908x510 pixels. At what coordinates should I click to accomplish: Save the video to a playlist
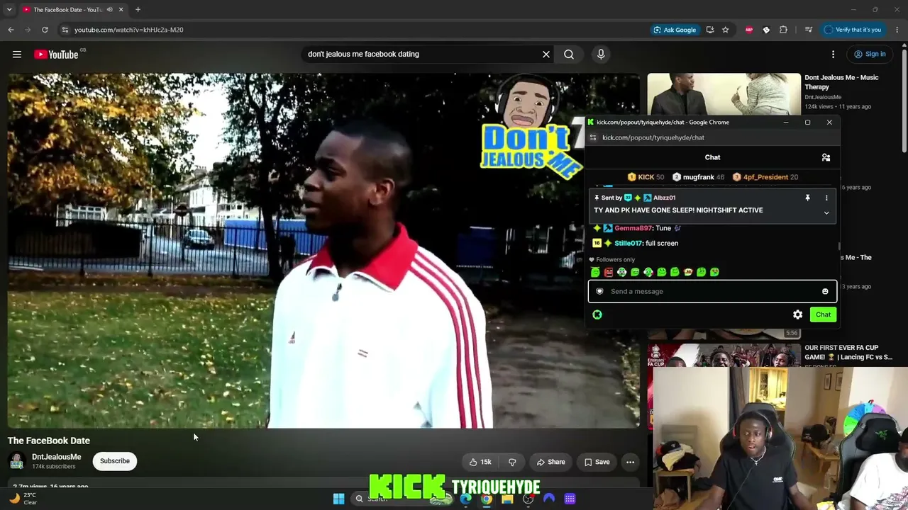coord(597,462)
